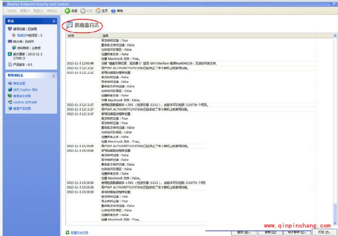This screenshot has height=236, width=338.
Task: Click the Find (查找) button
Action: [244, 233]
